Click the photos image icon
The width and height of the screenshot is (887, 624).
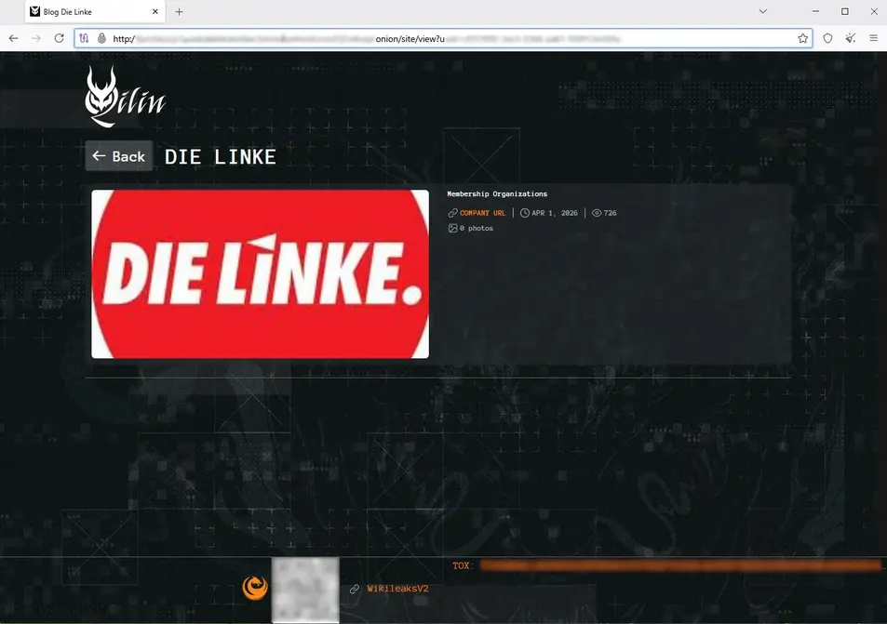[452, 229]
